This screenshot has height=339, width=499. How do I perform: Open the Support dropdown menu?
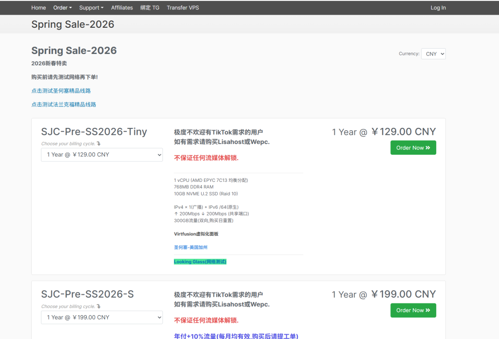[x=91, y=8]
